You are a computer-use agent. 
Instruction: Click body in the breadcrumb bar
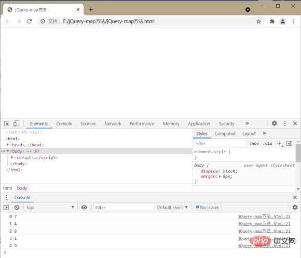click(22, 188)
